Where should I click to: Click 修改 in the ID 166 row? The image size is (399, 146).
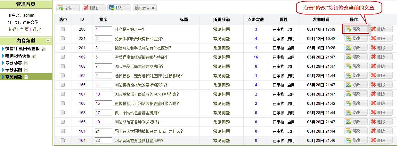[355, 85]
